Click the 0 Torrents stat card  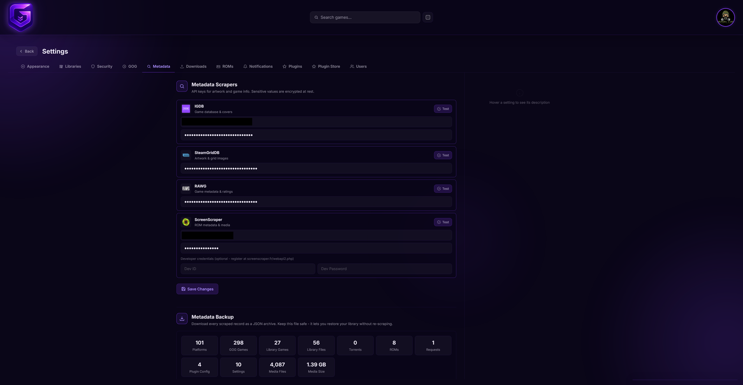(x=355, y=346)
